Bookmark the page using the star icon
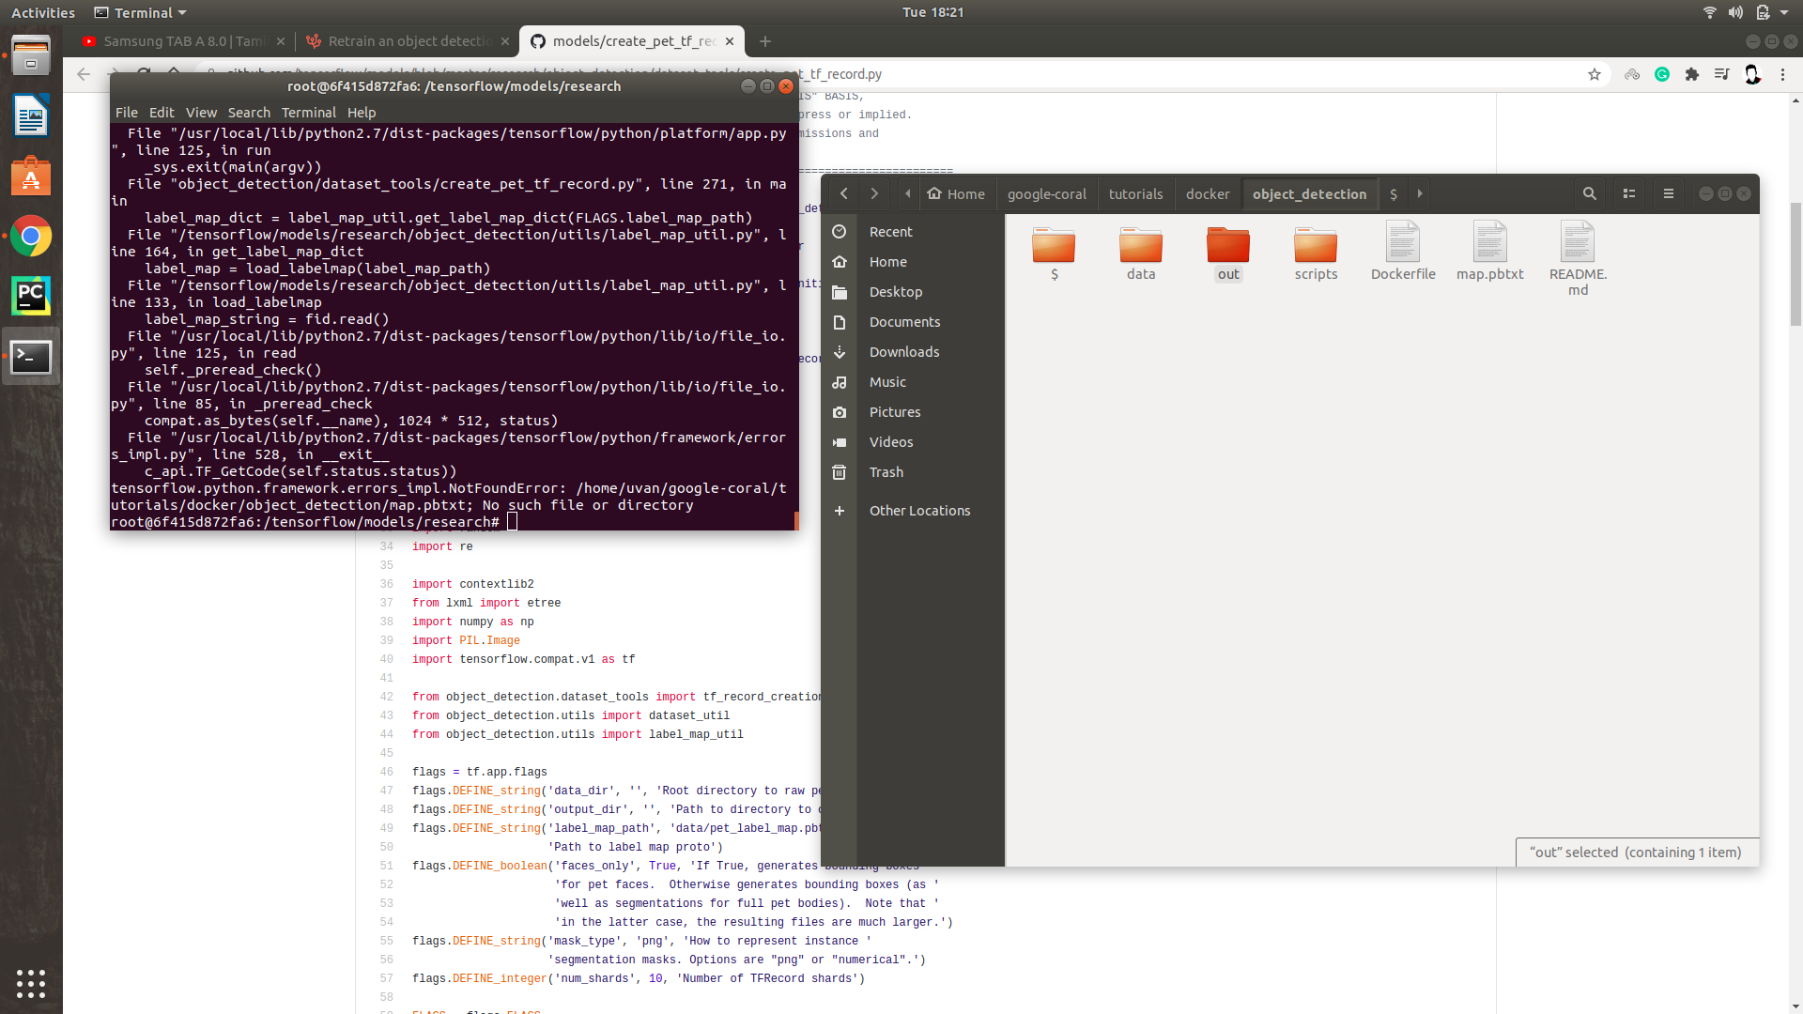The height and width of the screenshot is (1014, 1803). 1595,74
